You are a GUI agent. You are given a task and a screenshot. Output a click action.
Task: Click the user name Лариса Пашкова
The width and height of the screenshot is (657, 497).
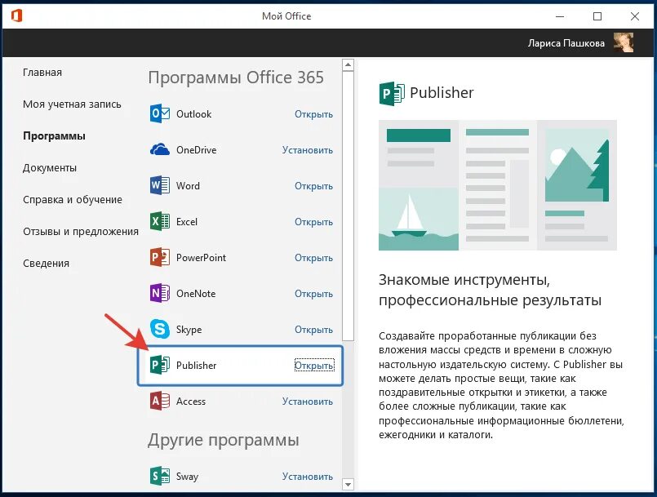(x=566, y=43)
